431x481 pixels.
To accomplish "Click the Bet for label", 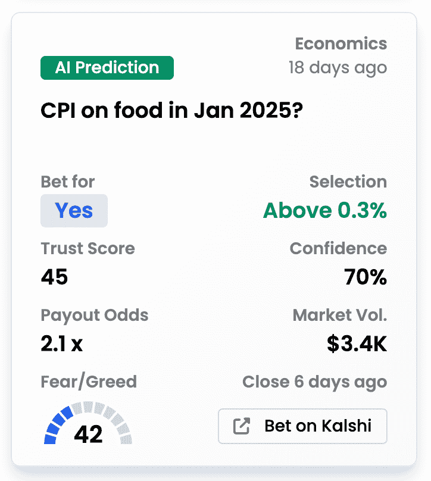I will click(x=68, y=182).
